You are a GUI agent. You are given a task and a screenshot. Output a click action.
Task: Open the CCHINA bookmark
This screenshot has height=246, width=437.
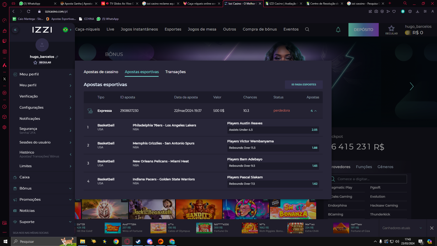[x=87, y=19]
